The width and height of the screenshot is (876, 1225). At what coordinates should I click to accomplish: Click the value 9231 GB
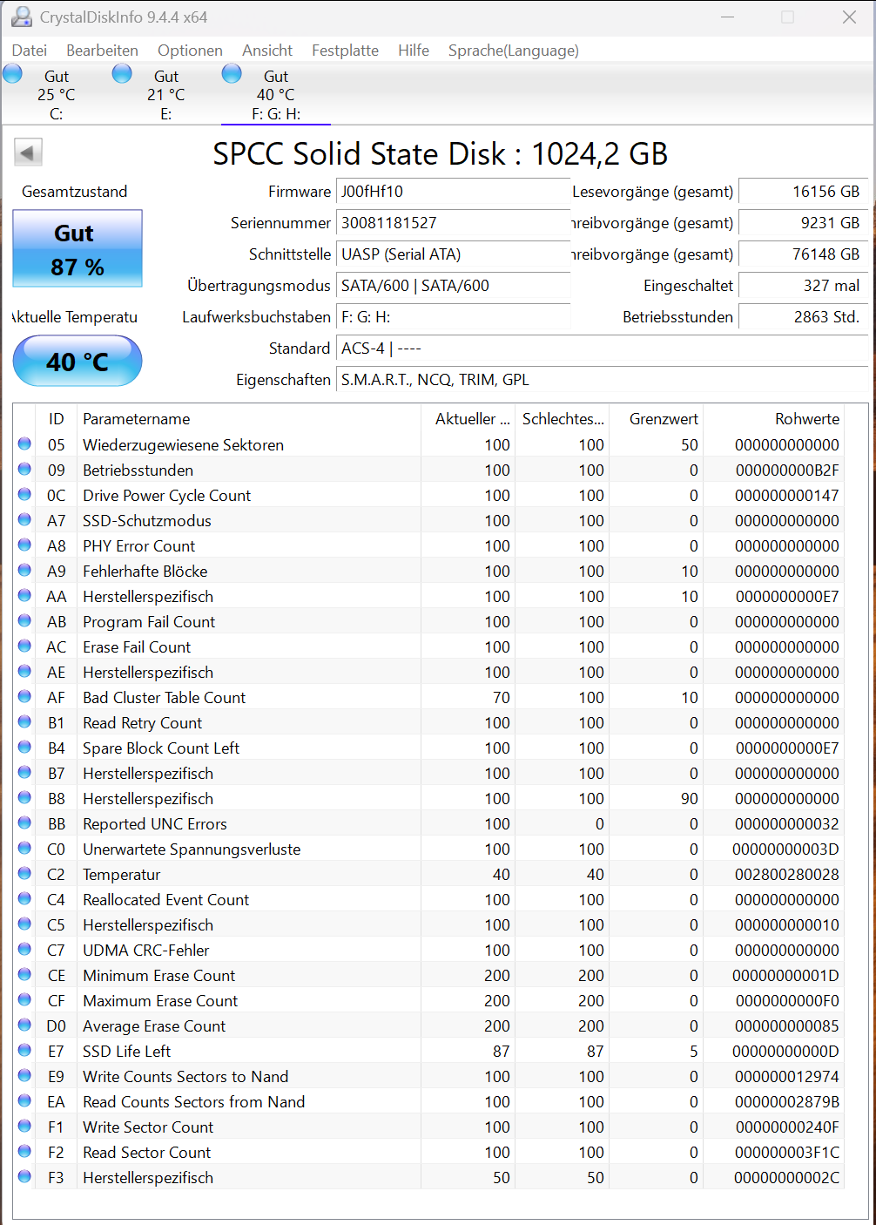coord(803,223)
